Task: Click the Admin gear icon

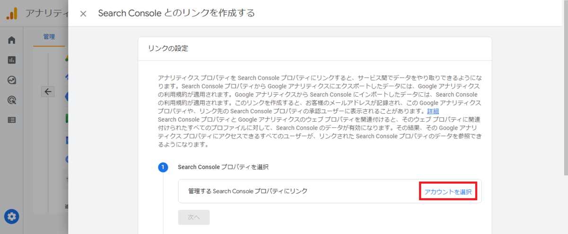Action: click(x=12, y=217)
